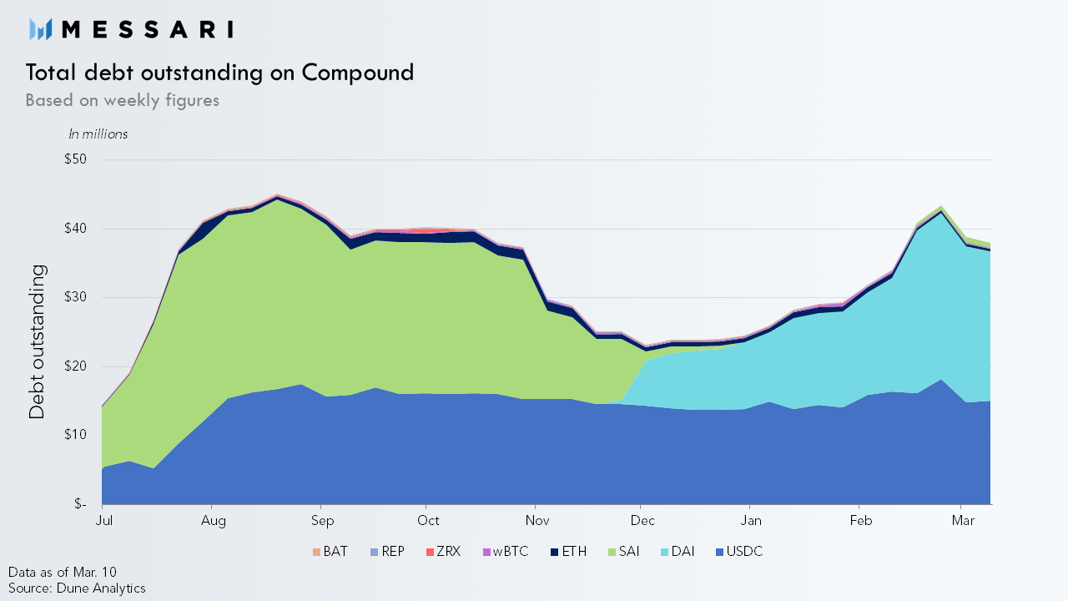The image size is (1068, 601).
Task: Click the 'Aug' x-axis label
Action: click(x=214, y=521)
